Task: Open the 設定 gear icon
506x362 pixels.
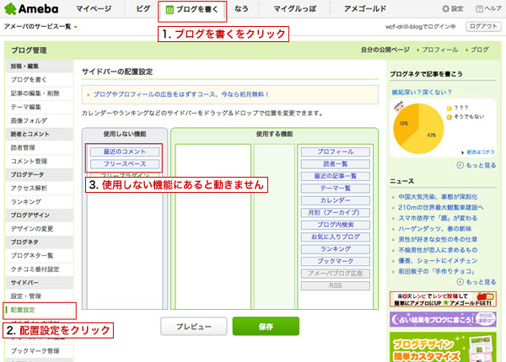Action: 445,8
